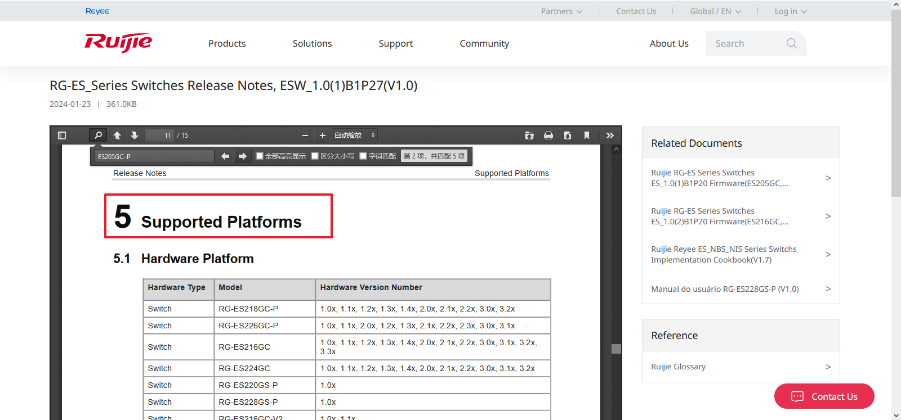
Task: Open the zoom level dropdown
Action: tap(355, 136)
